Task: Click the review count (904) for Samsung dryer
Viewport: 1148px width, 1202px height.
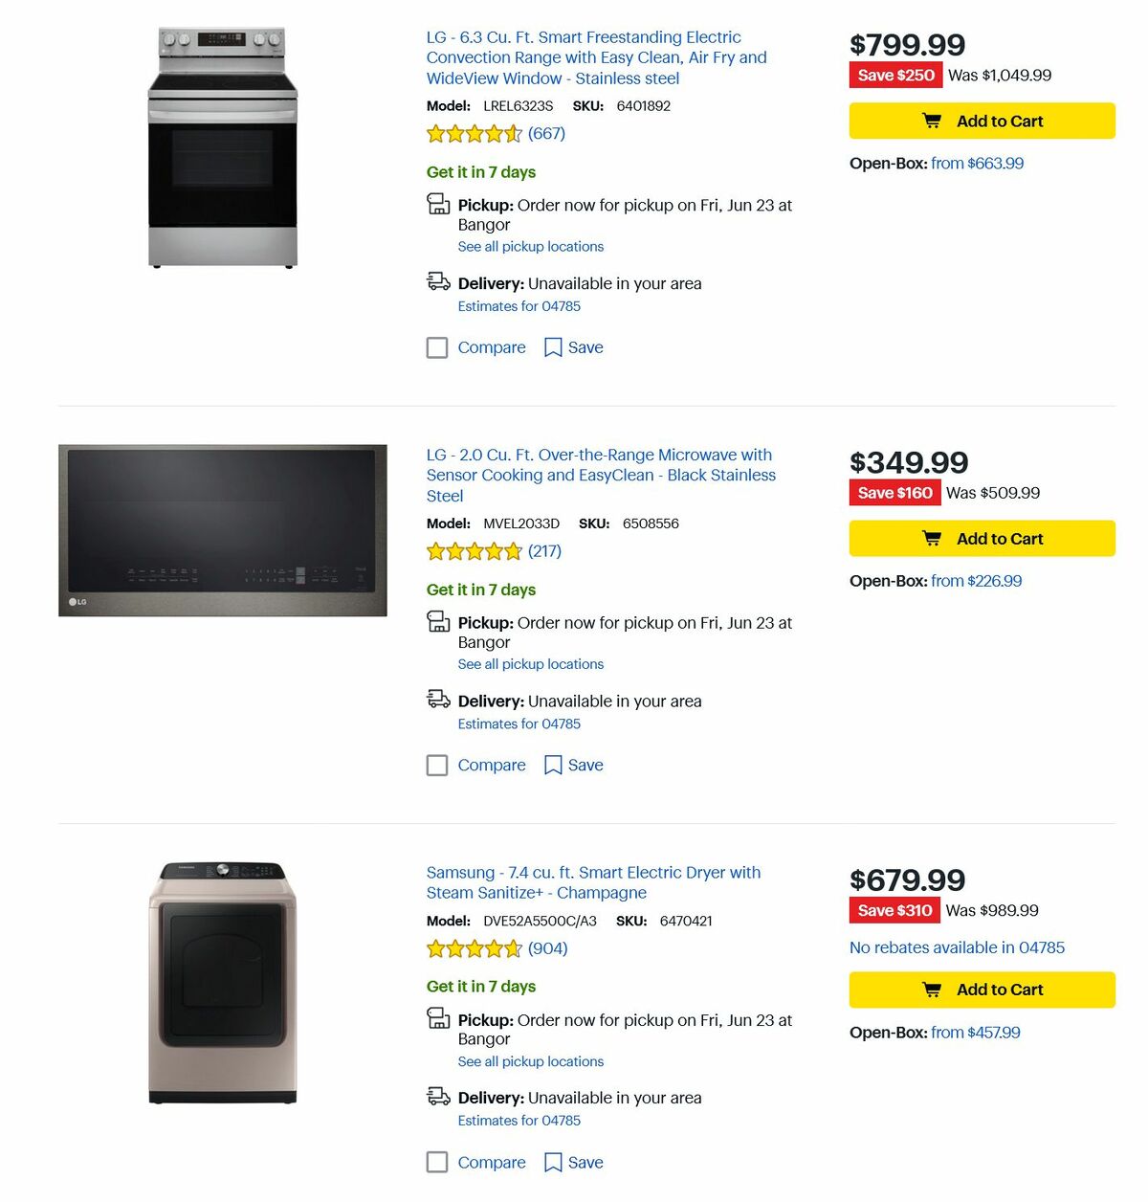Action: pos(547,948)
